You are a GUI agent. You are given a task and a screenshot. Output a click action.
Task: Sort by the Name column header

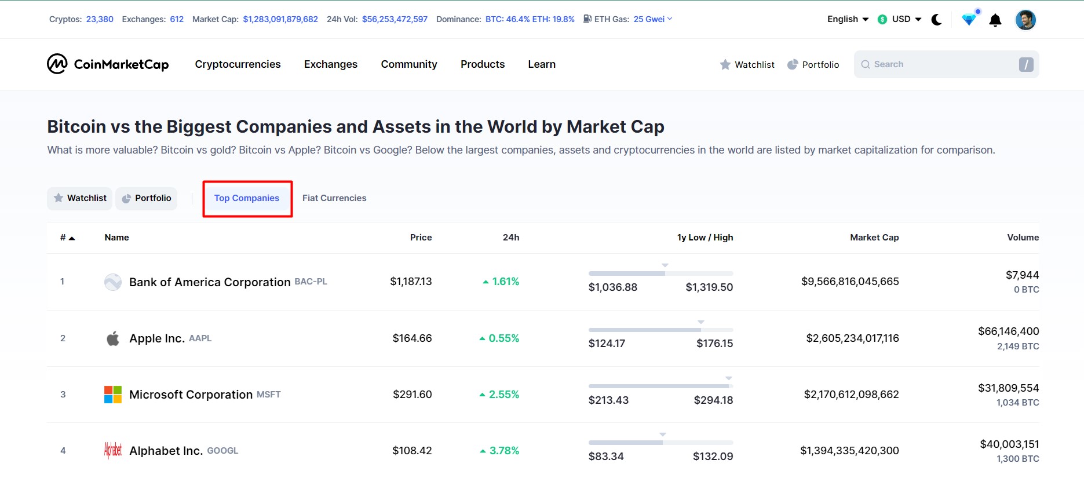click(117, 238)
